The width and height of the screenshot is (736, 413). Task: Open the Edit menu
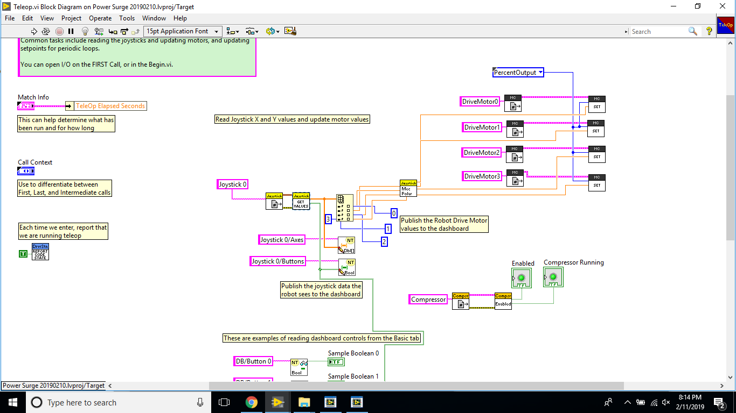(x=27, y=18)
